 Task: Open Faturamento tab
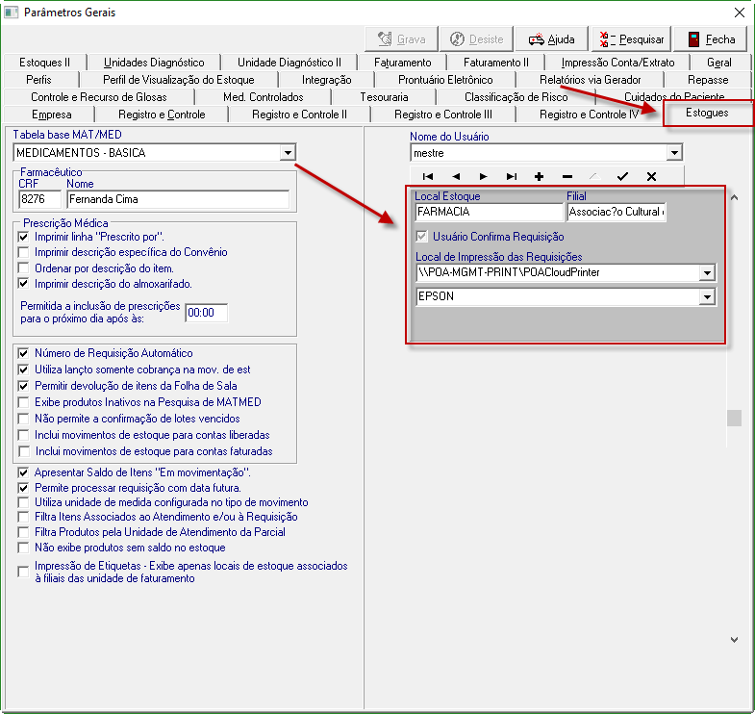(x=403, y=63)
